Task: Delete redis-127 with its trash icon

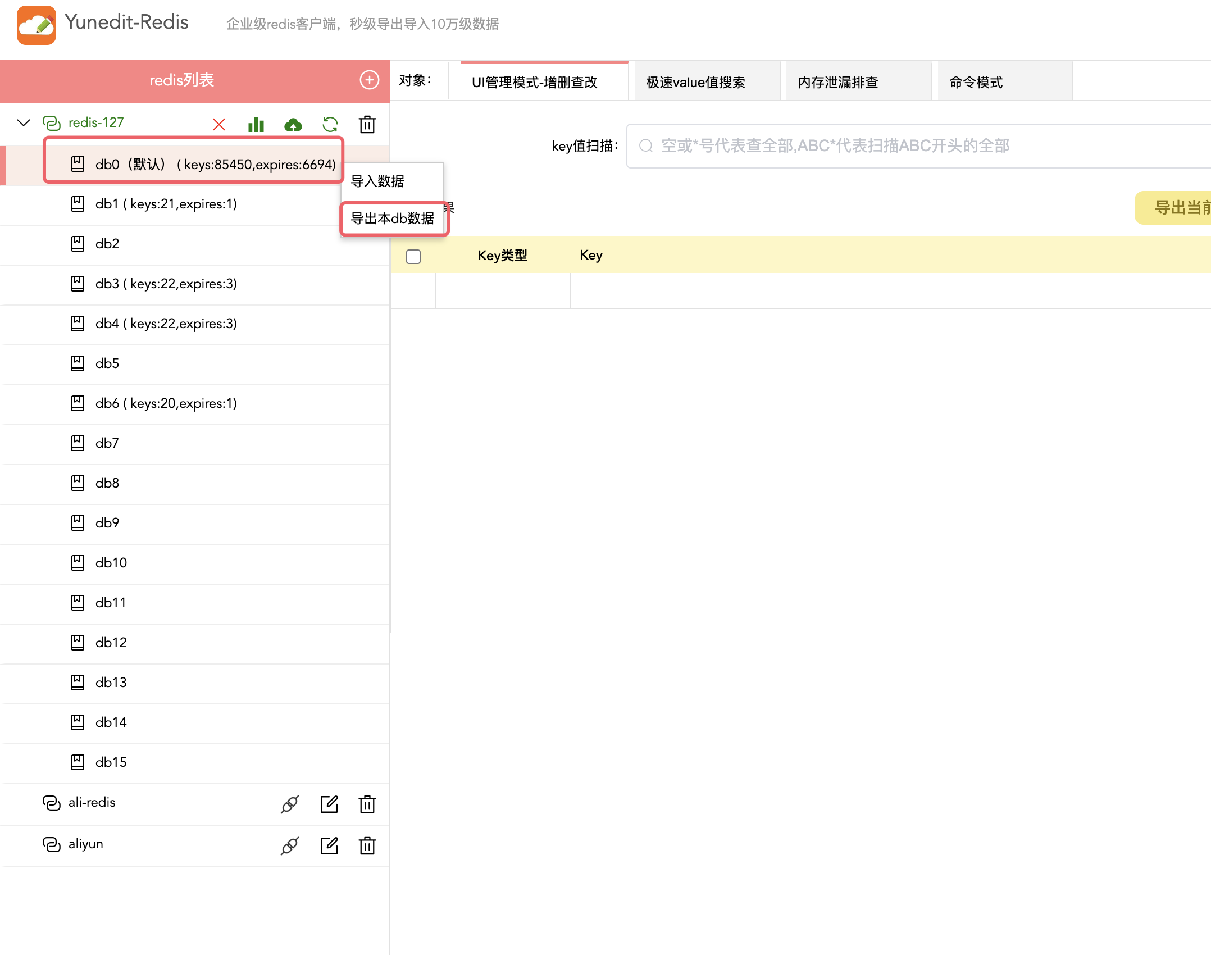Action: [x=367, y=124]
